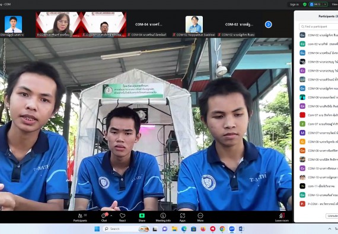Click the Leave room button

point(282,217)
